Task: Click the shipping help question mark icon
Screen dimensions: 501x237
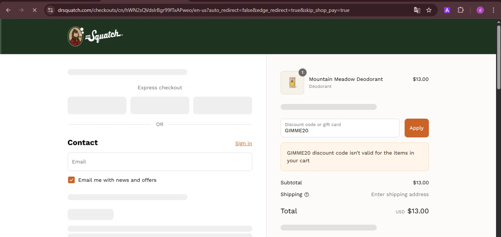Action: 307,195
